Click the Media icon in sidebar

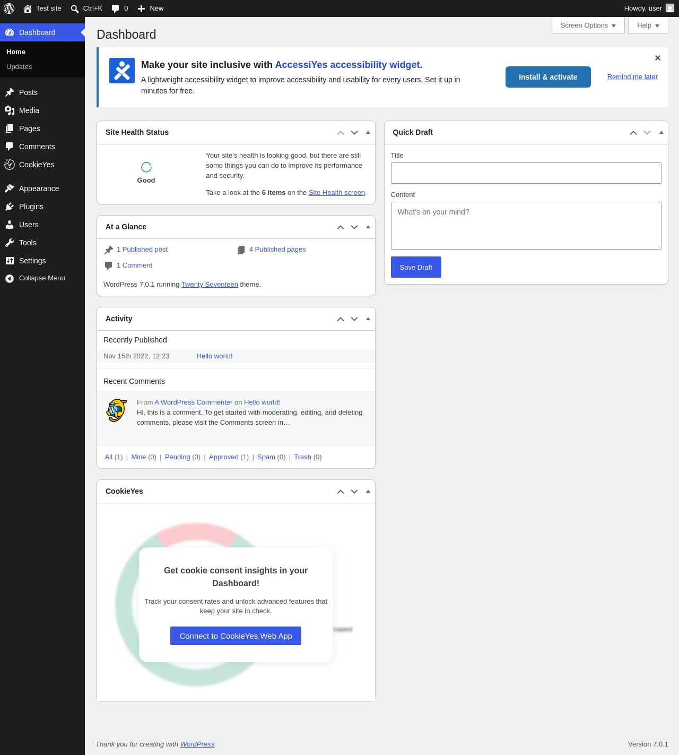[10, 110]
